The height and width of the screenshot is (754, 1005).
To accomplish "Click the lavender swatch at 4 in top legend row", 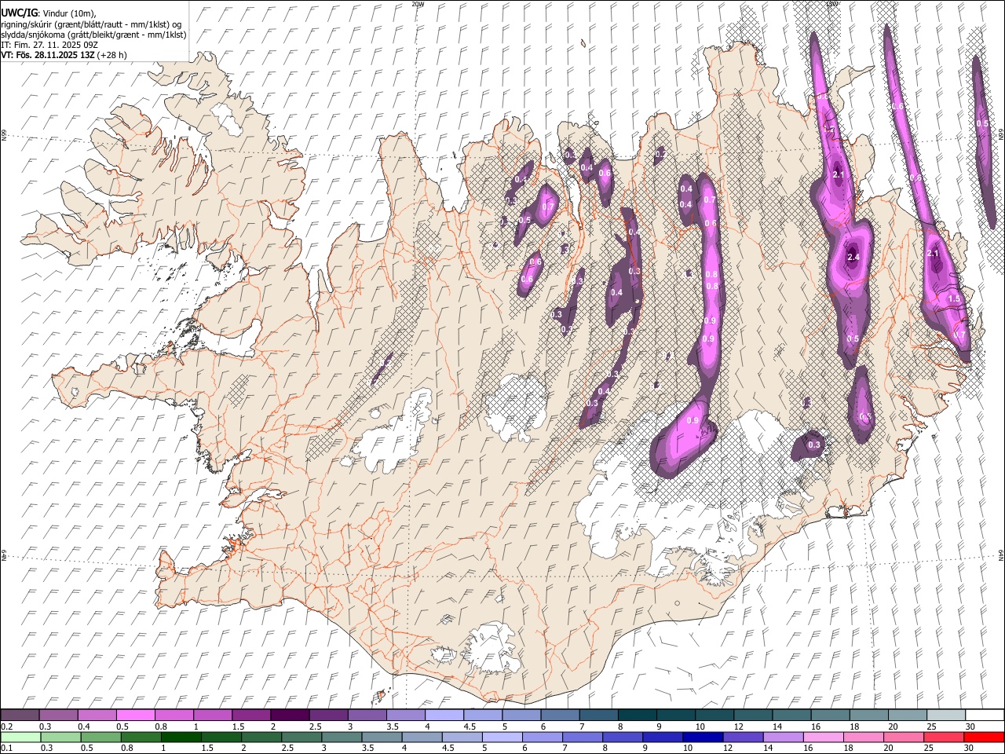I will (x=444, y=716).
